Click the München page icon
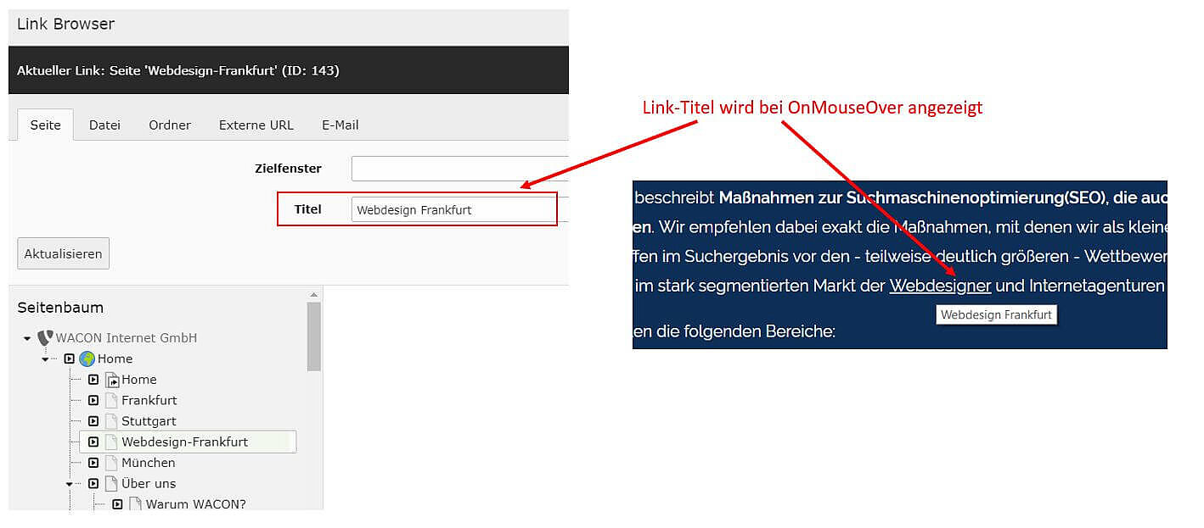1204x528 pixels. click(110, 463)
